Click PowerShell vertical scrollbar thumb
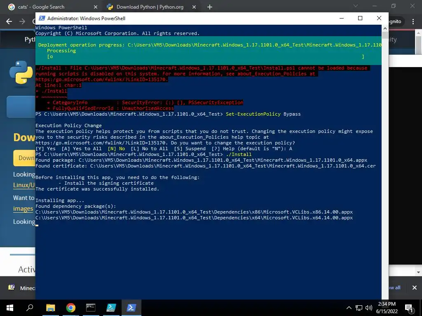Viewport: 422px width, 316px height. pos(385,35)
